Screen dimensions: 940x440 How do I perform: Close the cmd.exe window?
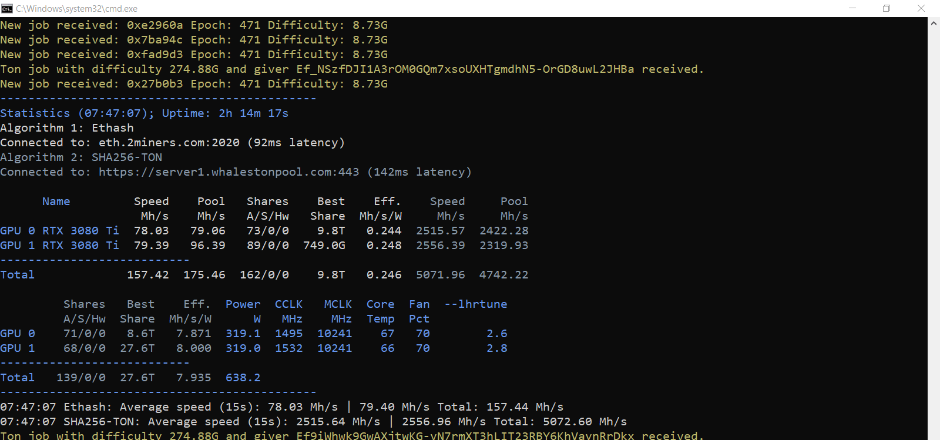(921, 8)
